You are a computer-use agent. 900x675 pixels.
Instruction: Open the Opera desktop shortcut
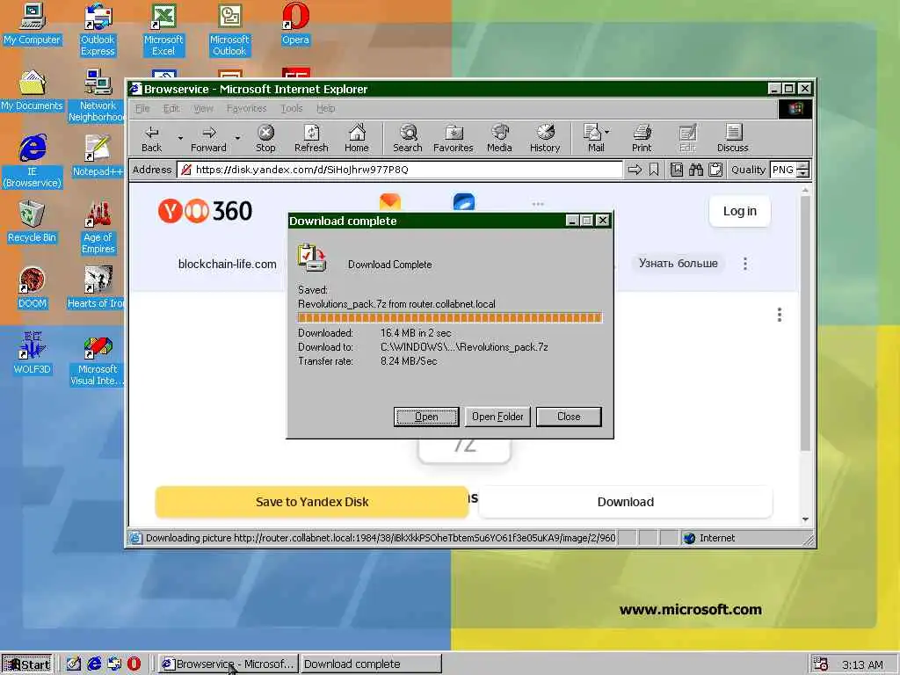[x=295, y=24]
